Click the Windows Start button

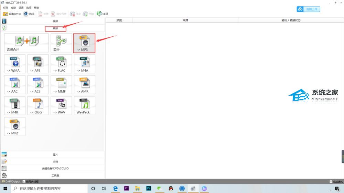coord(5,189)
